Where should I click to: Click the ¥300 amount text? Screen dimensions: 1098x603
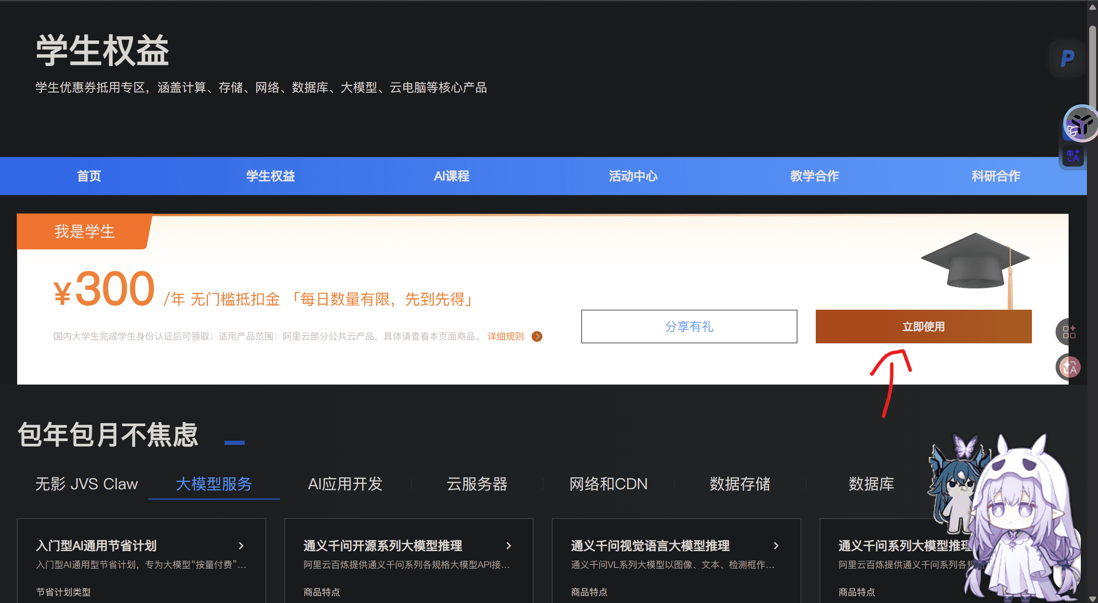104,289
